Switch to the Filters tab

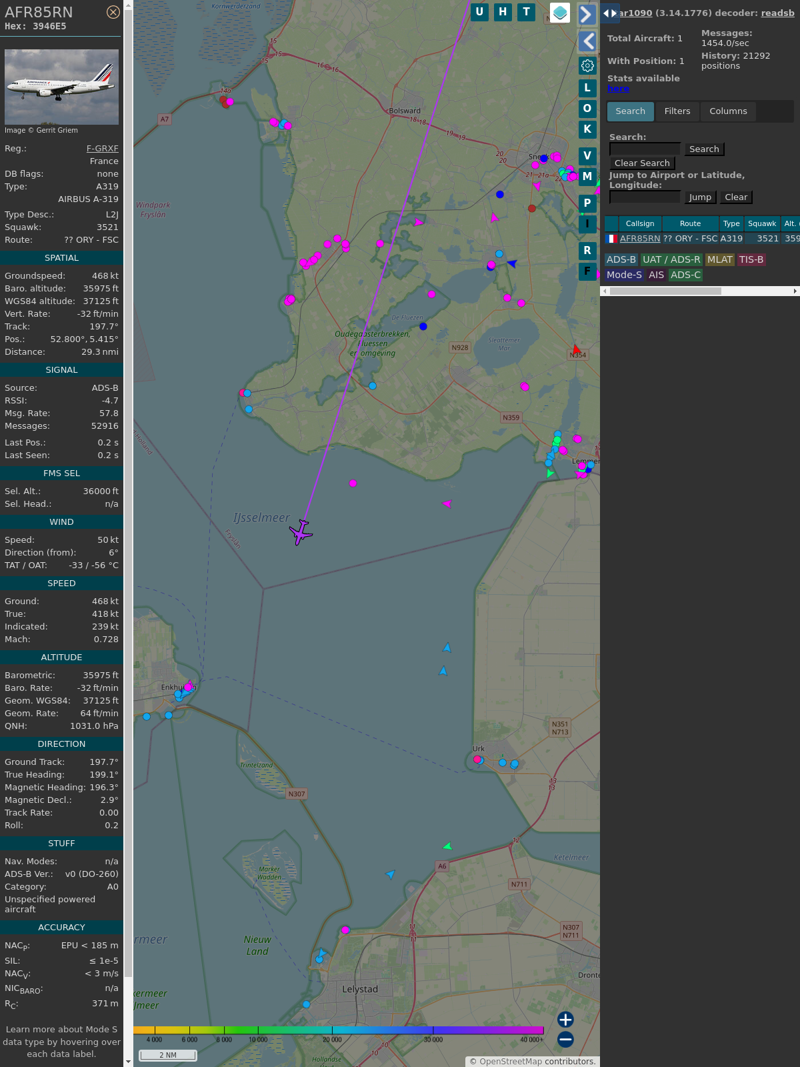[677, 111]
